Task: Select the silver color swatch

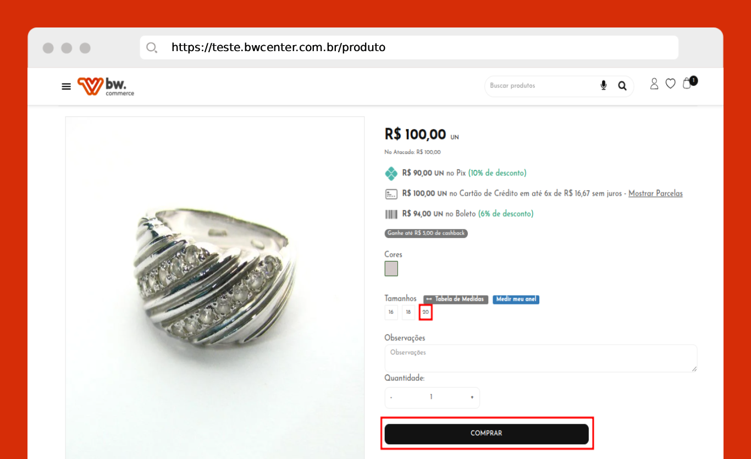Action: pos(391,268)
